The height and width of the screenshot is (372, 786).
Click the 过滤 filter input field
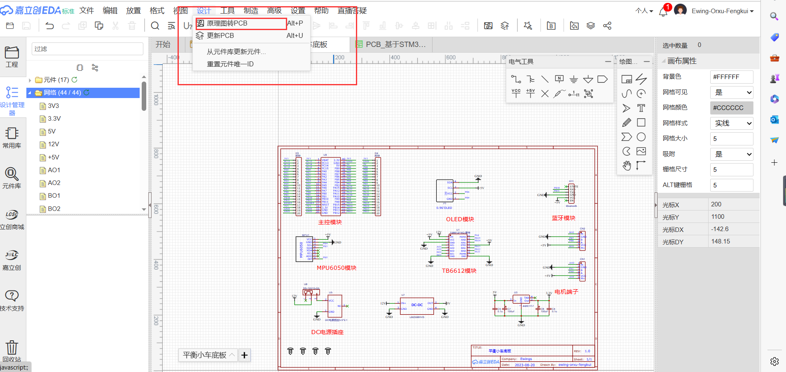(87, 49)
